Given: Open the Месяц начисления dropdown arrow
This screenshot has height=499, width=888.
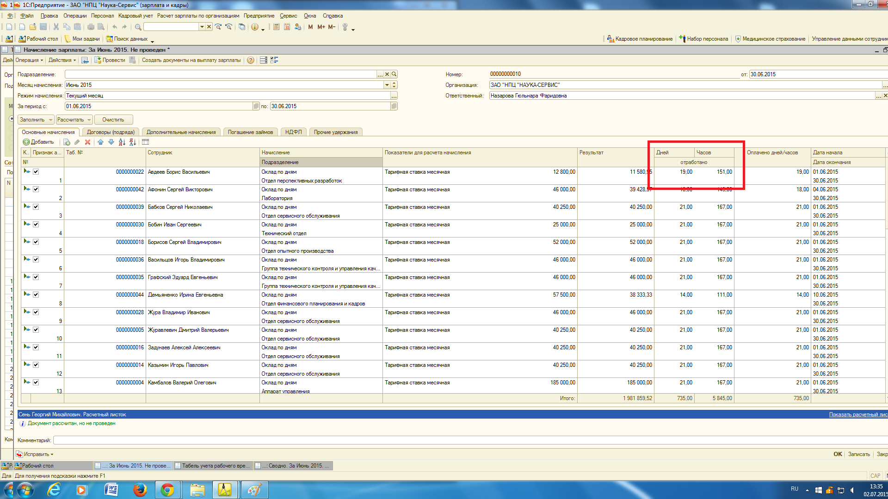Looking at the screenshot, I should (387, 85).
